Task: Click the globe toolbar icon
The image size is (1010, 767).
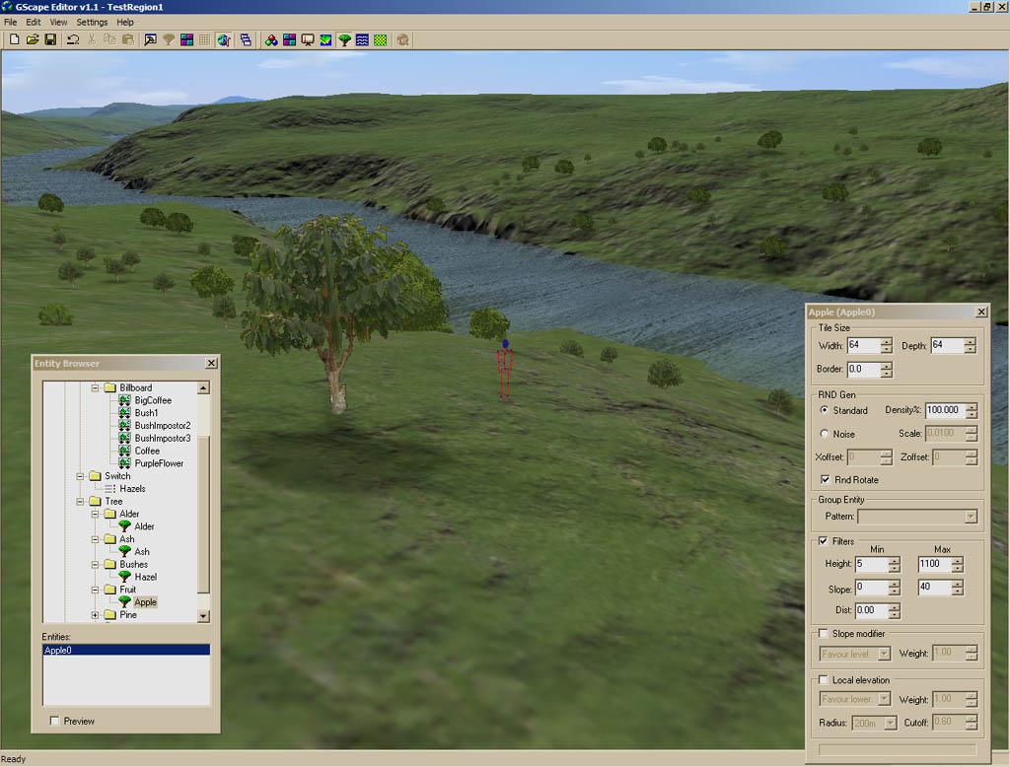Action: (x=224, y=39)
